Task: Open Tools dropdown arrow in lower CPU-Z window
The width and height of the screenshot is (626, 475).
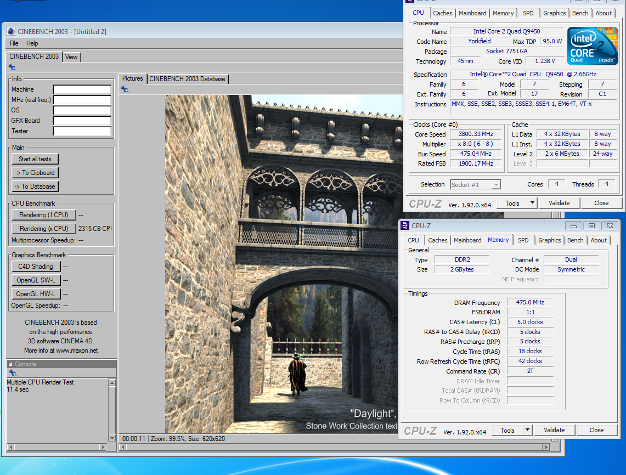Action: click(527, 430)
